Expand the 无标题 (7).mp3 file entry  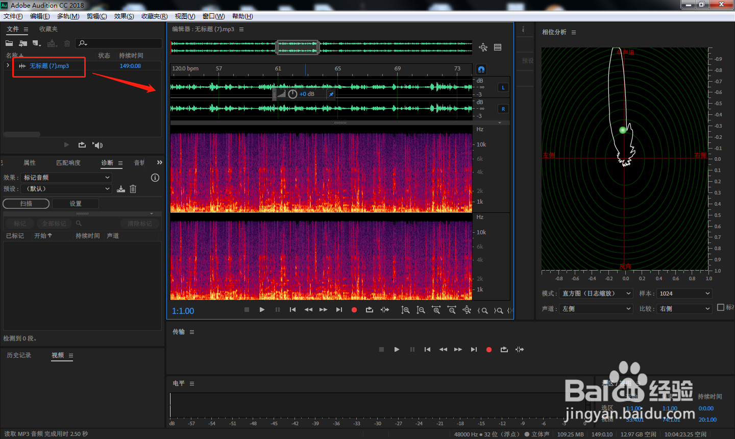[8, 65]
